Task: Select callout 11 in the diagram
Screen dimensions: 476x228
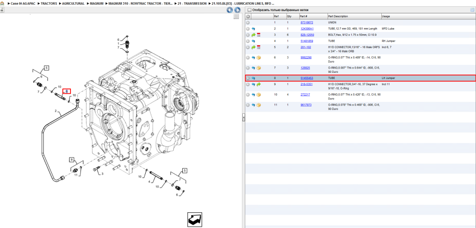Action: click(x=76, y=175)
